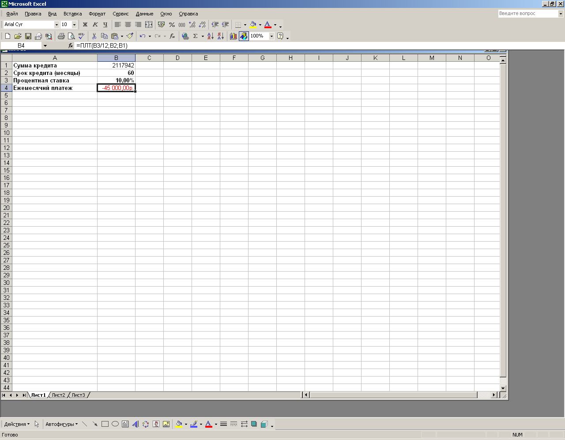
Task: Sort ascending with the A-Я icon
Action: 210,36
